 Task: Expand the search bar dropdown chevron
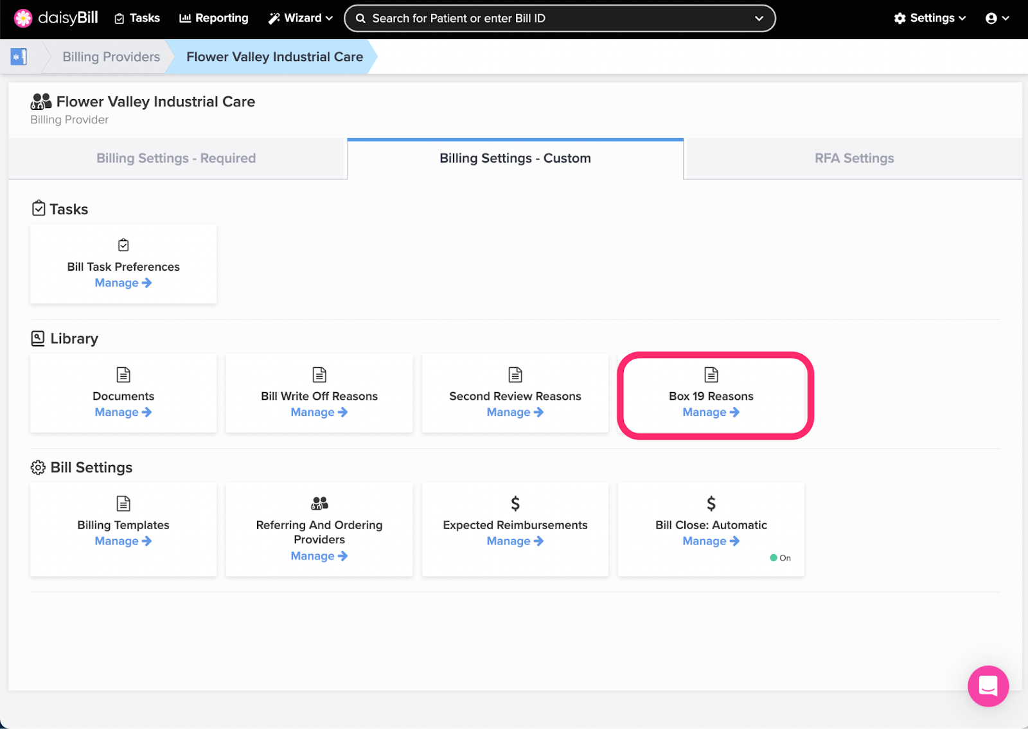759,19
